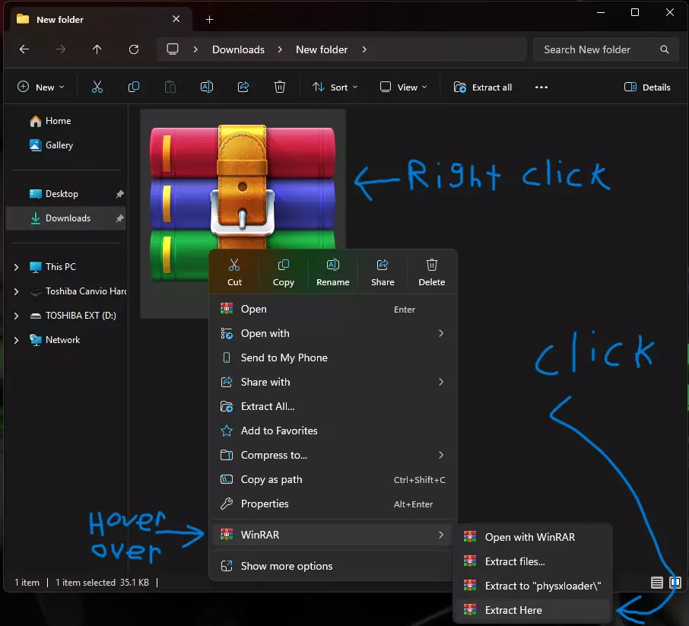The image size is (689, 626).
Task: Click Copy in the context menu
Action: 284,272
